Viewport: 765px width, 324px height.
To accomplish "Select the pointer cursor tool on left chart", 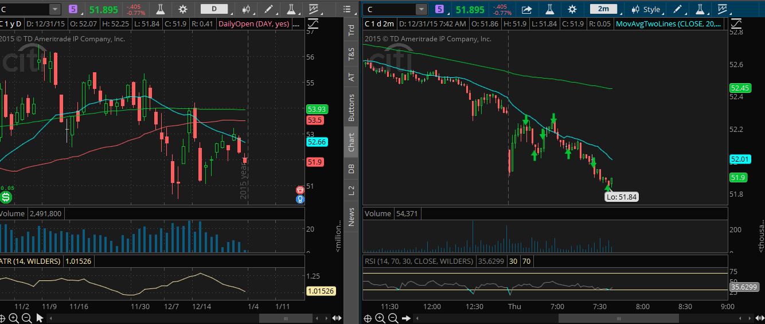I will (x=40, y=318).
